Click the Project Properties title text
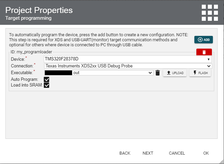Viewport: 224px width, 164px height. [39, 10]
